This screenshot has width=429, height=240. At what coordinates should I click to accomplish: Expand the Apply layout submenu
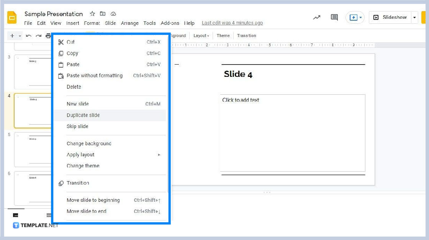(80, 154)
